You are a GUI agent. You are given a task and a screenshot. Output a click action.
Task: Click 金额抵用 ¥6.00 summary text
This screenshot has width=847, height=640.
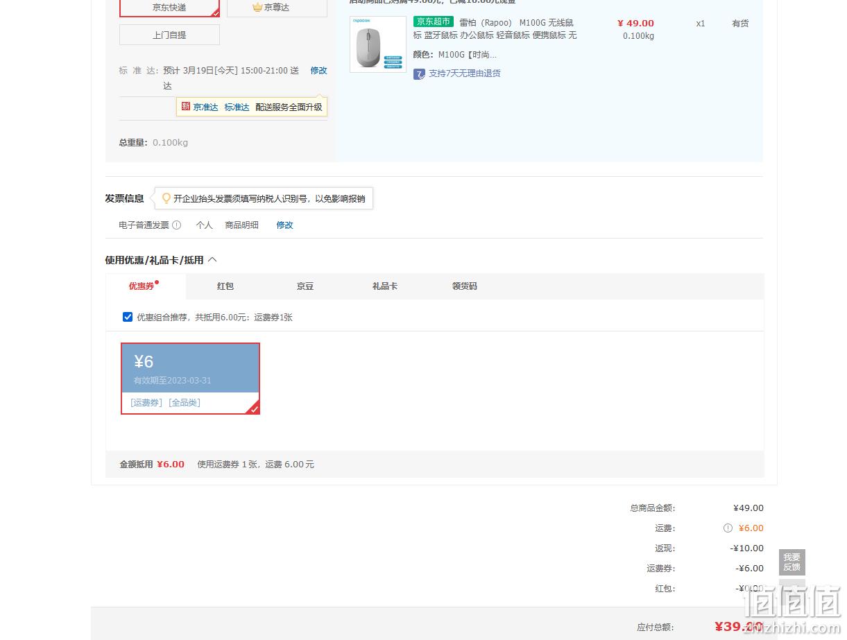click(152, 465)
